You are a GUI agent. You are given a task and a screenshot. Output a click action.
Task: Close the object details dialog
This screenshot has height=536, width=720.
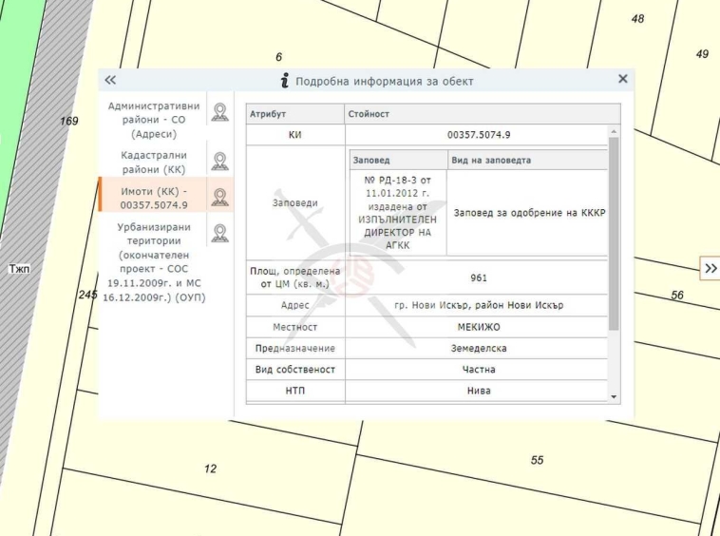point(623,80)
